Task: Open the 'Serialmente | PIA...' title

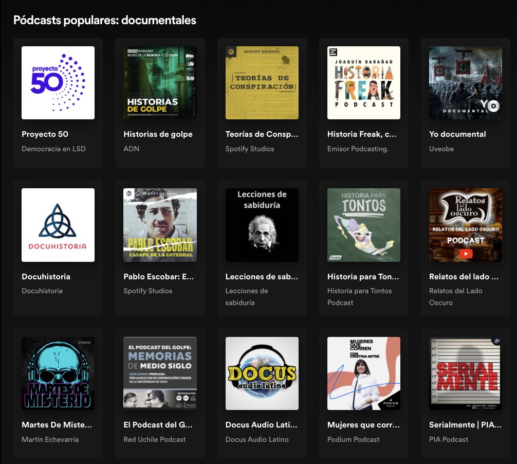Action: click(x=465, y=425)
